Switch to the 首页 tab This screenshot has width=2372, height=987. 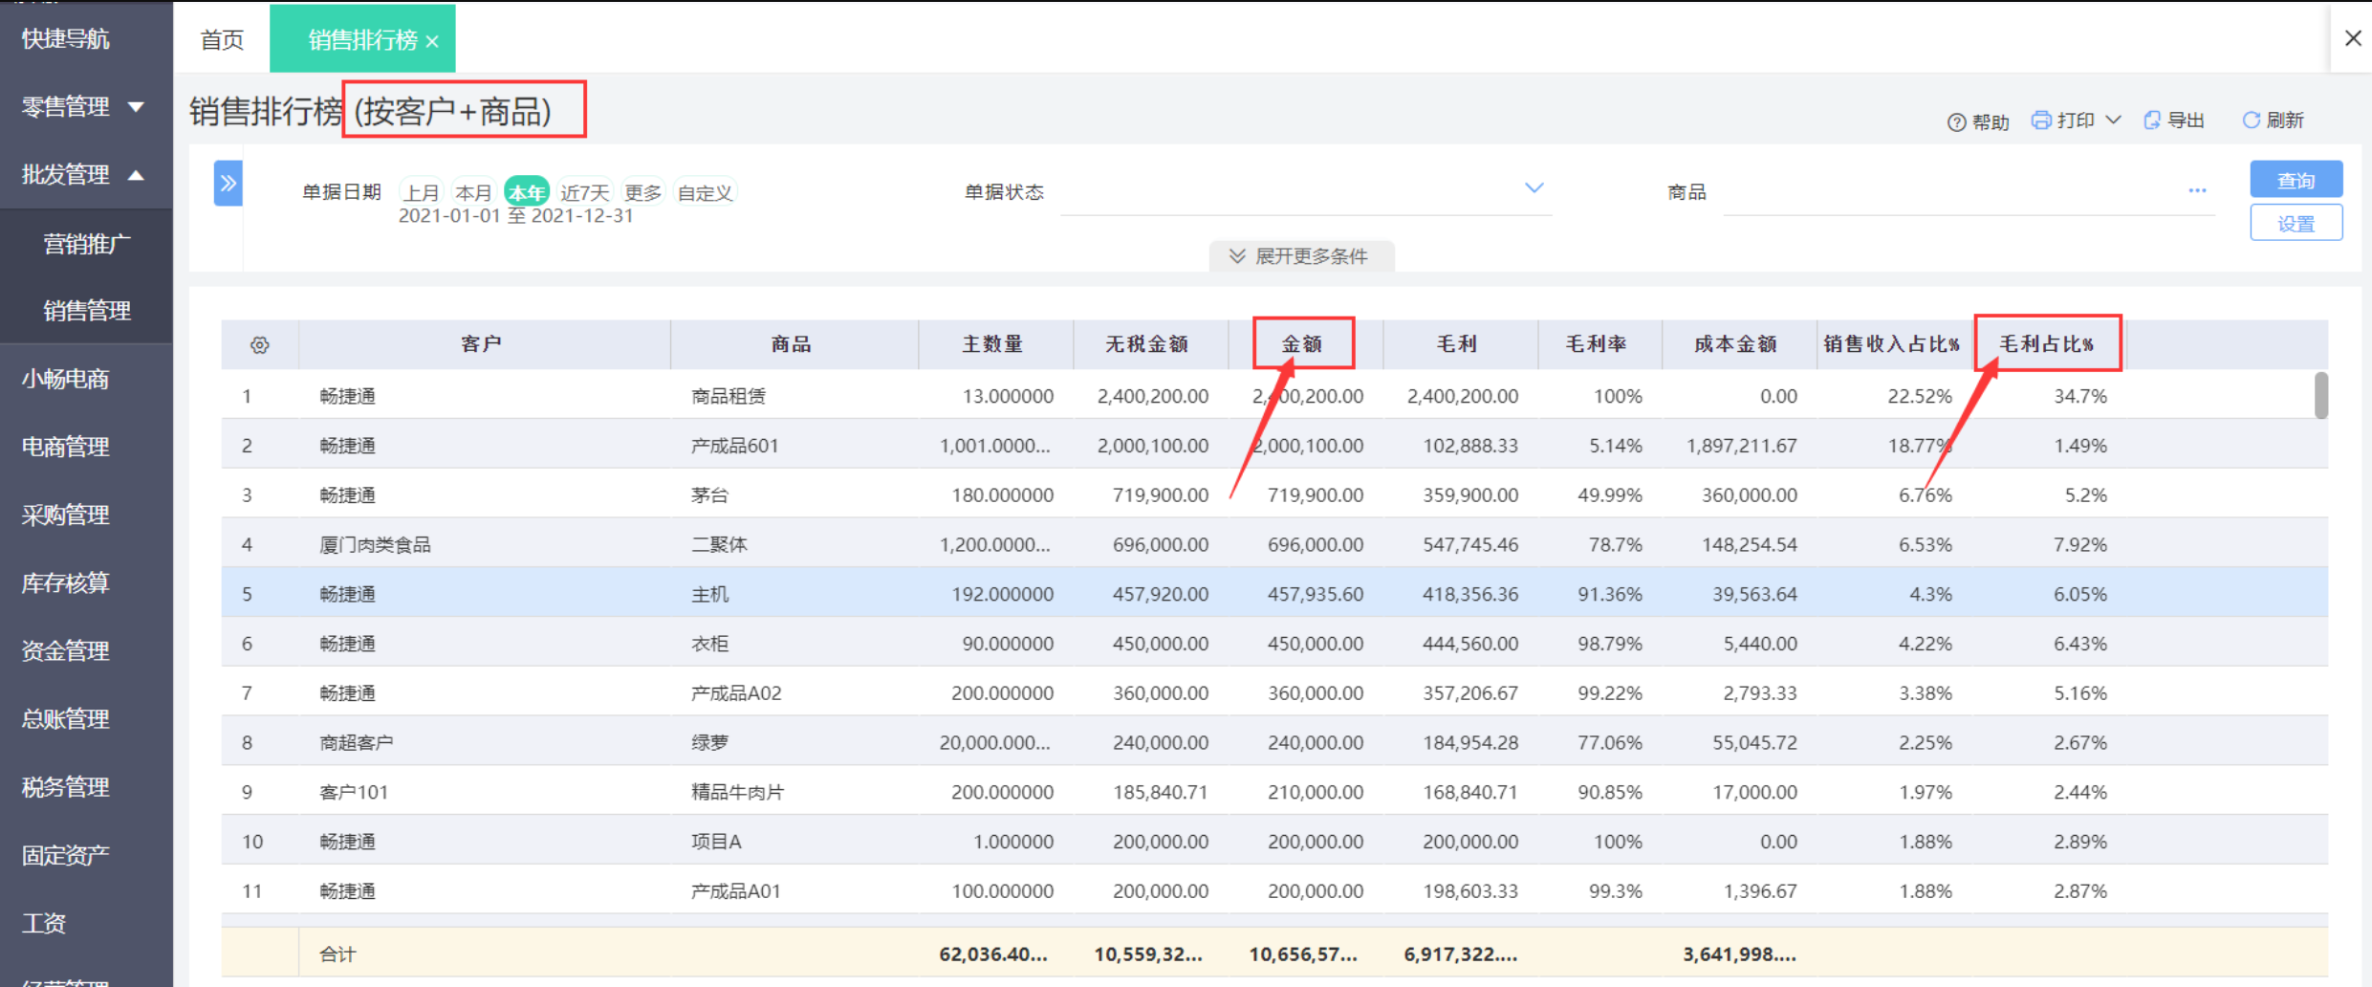click(222, 39)
